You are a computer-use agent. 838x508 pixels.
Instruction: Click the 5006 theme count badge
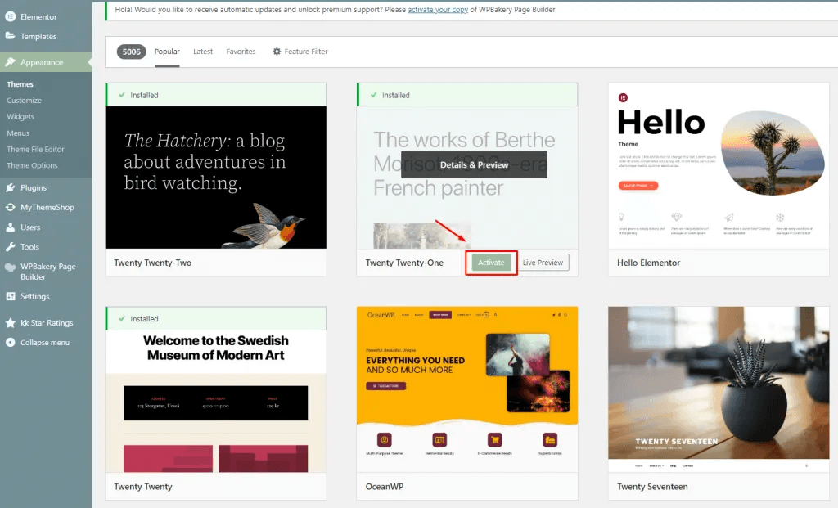tap(132, 52)
